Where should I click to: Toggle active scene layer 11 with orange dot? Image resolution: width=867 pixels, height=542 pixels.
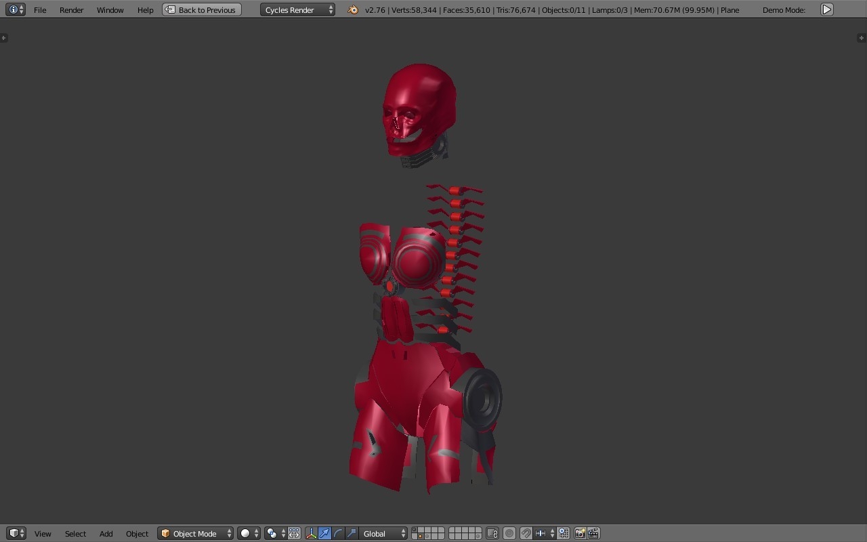pos(421,537)
